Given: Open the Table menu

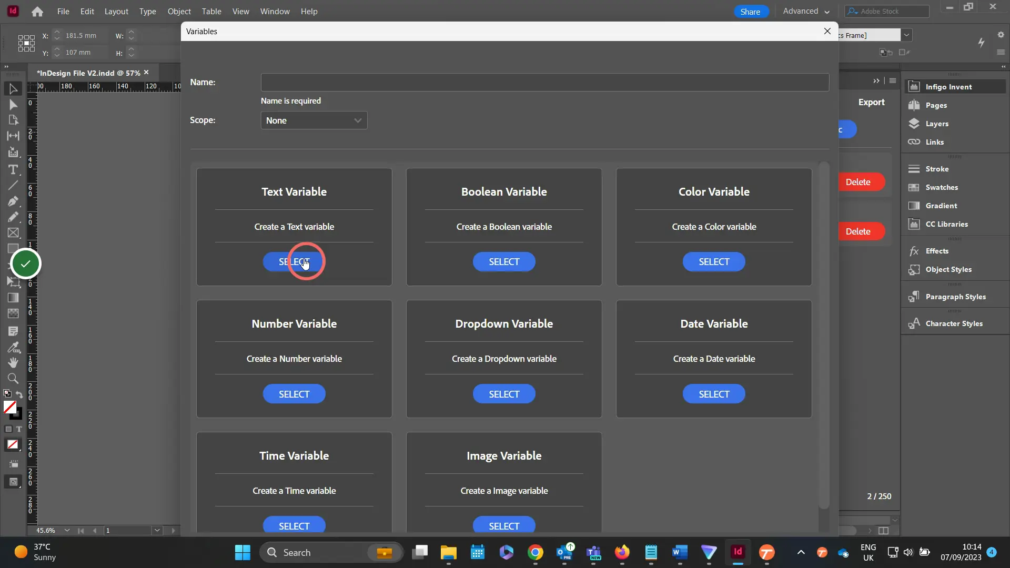Looking at the screenshot, I should [x=211, y=11].
